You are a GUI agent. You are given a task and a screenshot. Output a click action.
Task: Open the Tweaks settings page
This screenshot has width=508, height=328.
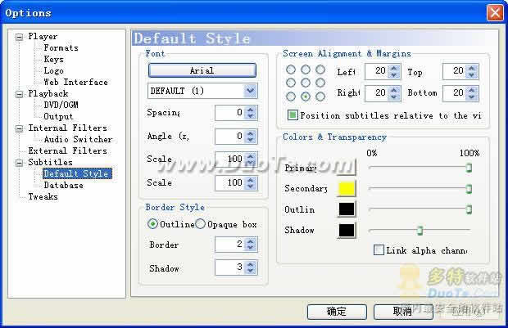point(43,196)
